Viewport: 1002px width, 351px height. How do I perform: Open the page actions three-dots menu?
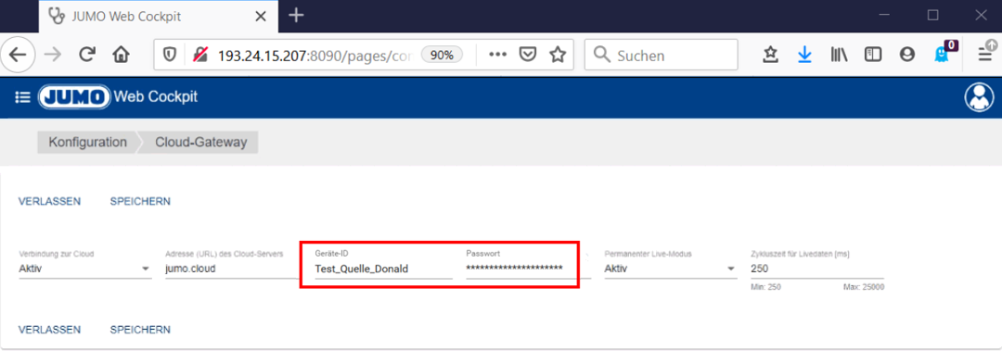point(497,55)
